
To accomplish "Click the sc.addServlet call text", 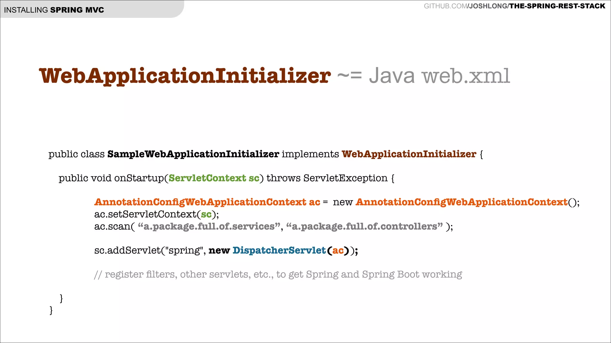I will point(127,250).
